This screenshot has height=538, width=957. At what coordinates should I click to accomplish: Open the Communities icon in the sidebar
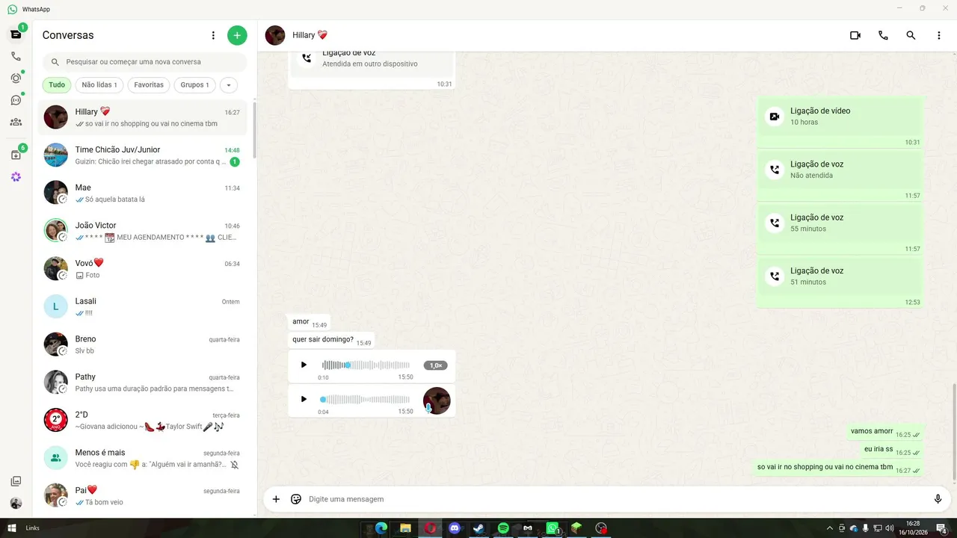pos(16,122)
